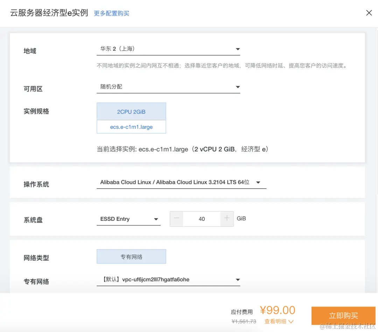Click the minus icon to decrease disk size
Viewport: 378px width, 332px height.
click(x=176, y=219)
